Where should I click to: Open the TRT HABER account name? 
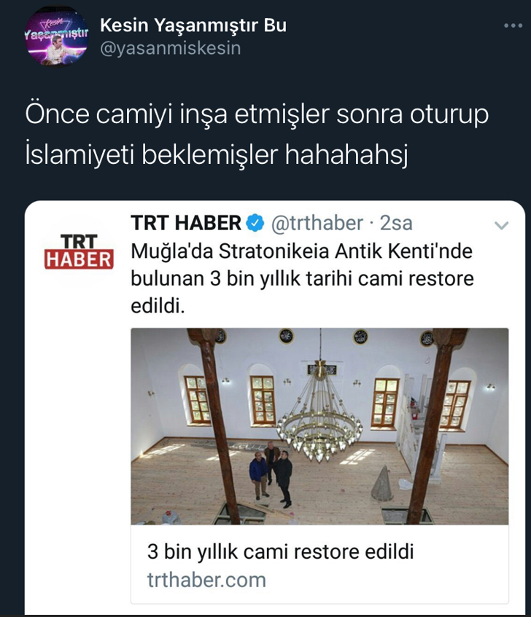[x=186, y=223]
